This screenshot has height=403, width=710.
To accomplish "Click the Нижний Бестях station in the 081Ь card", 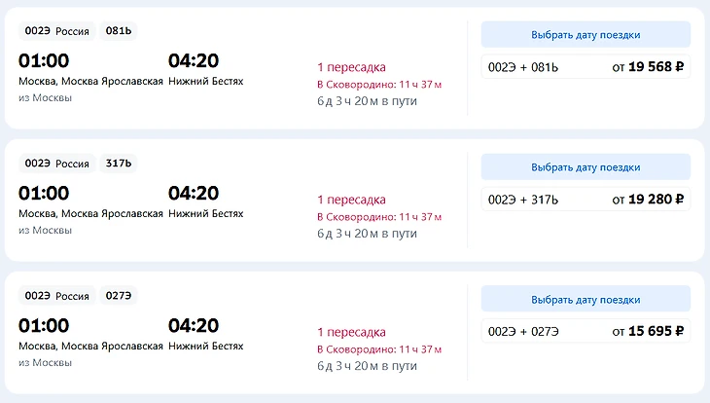I will (x=205, y=81).
